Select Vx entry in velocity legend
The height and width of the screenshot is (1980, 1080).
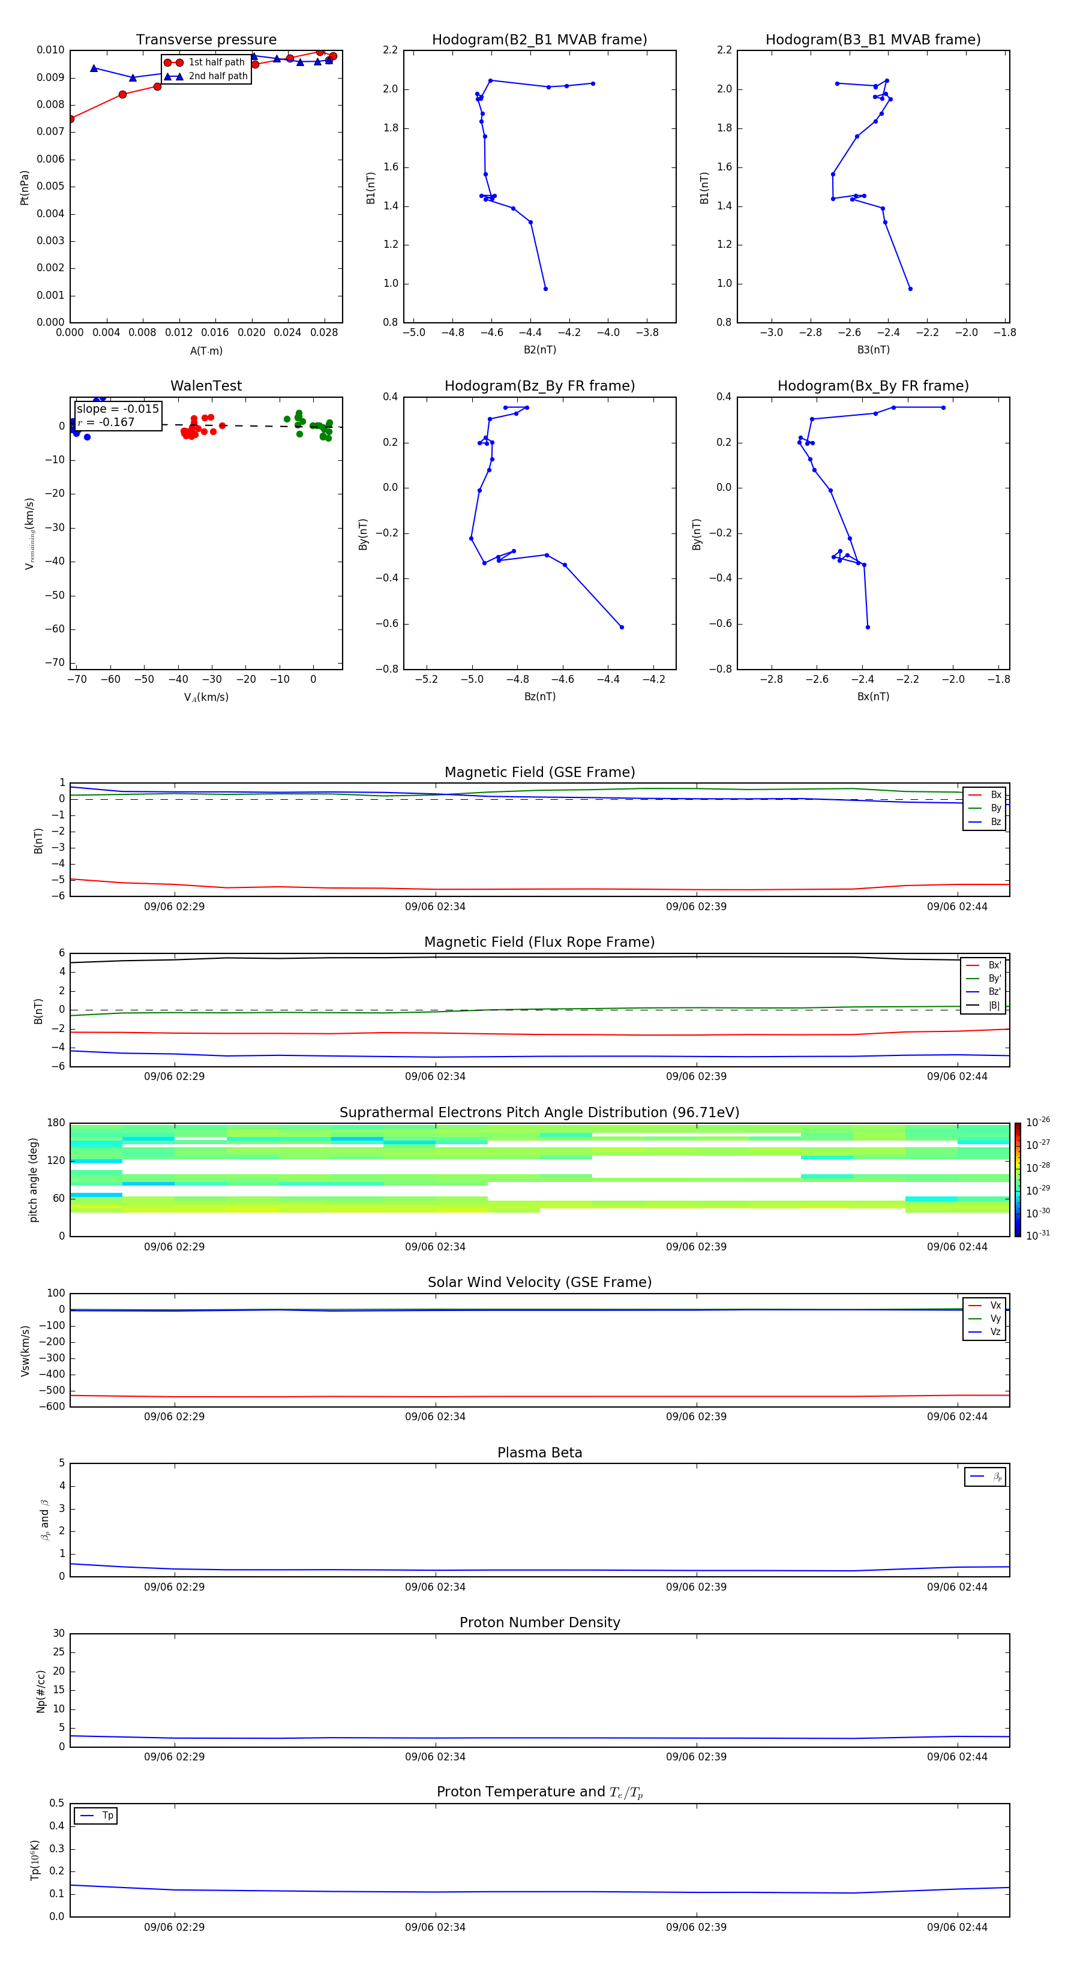[985, 1305]
